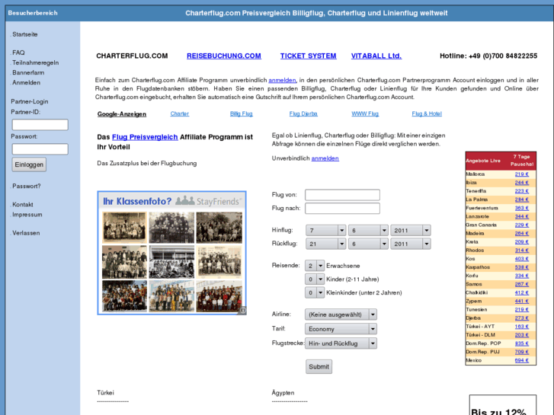Click the Flug Djerba ad link
The image size is (554, 415).
[303, 113]
